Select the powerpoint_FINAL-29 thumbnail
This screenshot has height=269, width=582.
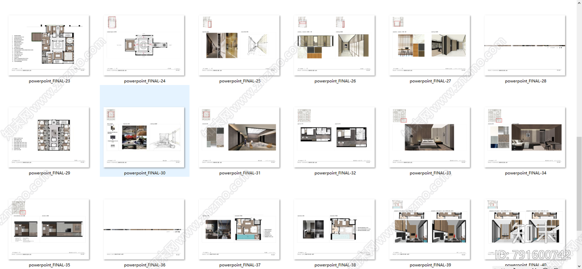49,137
